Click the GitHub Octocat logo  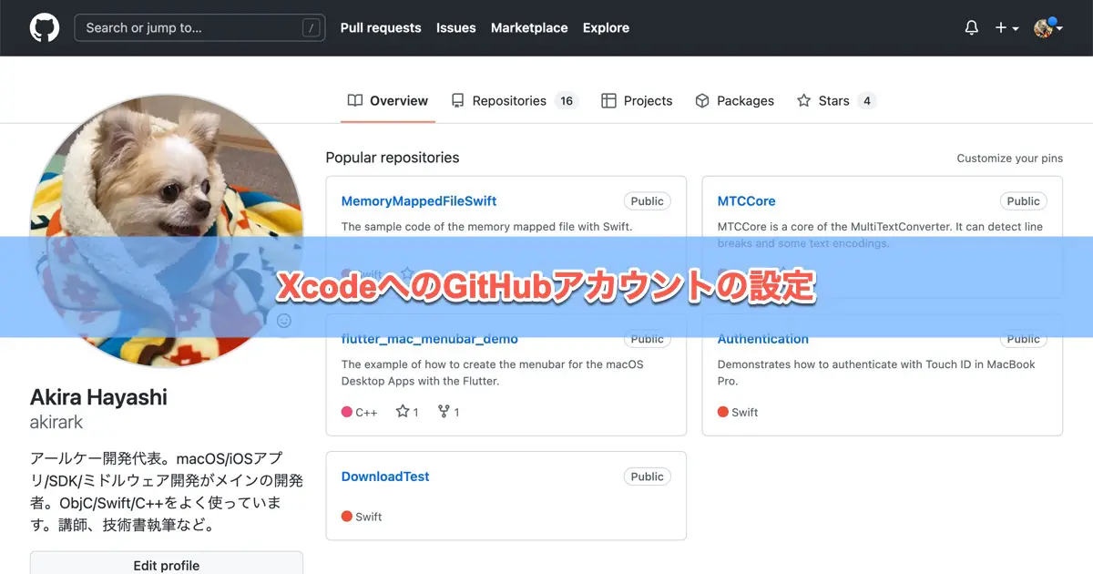pyautogui.click(x=45, y=27)
